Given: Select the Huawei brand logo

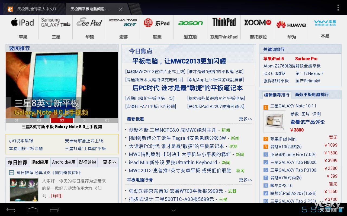Looking at the screenshot, I should coord(291,25).
